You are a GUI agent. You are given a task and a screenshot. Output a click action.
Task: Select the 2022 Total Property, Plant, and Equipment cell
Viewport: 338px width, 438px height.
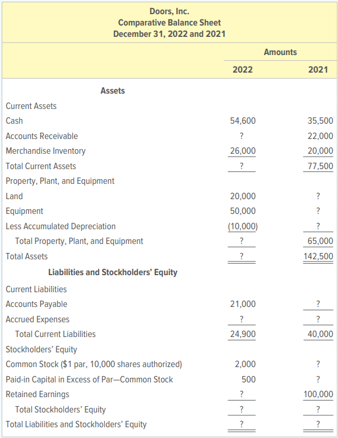(x=242, y=241)
